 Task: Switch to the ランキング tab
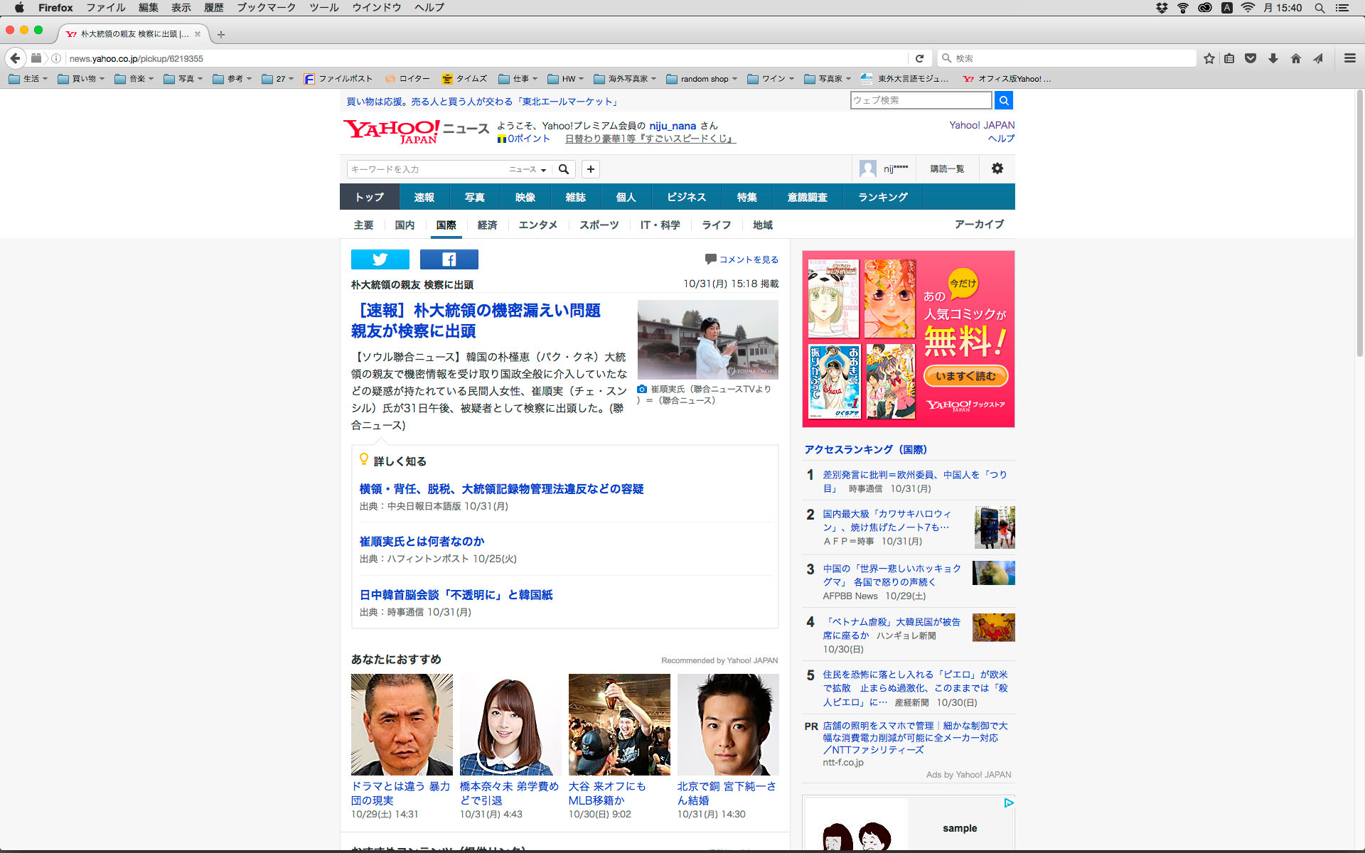click(882, 197)
